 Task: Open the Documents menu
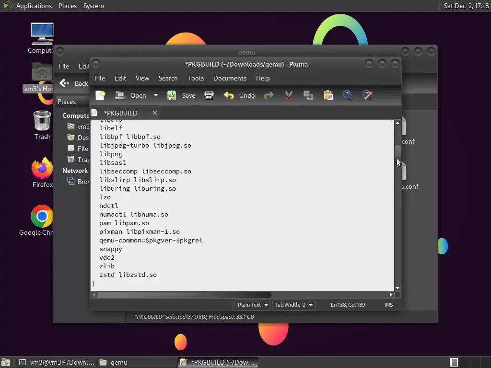click(230, 78)
